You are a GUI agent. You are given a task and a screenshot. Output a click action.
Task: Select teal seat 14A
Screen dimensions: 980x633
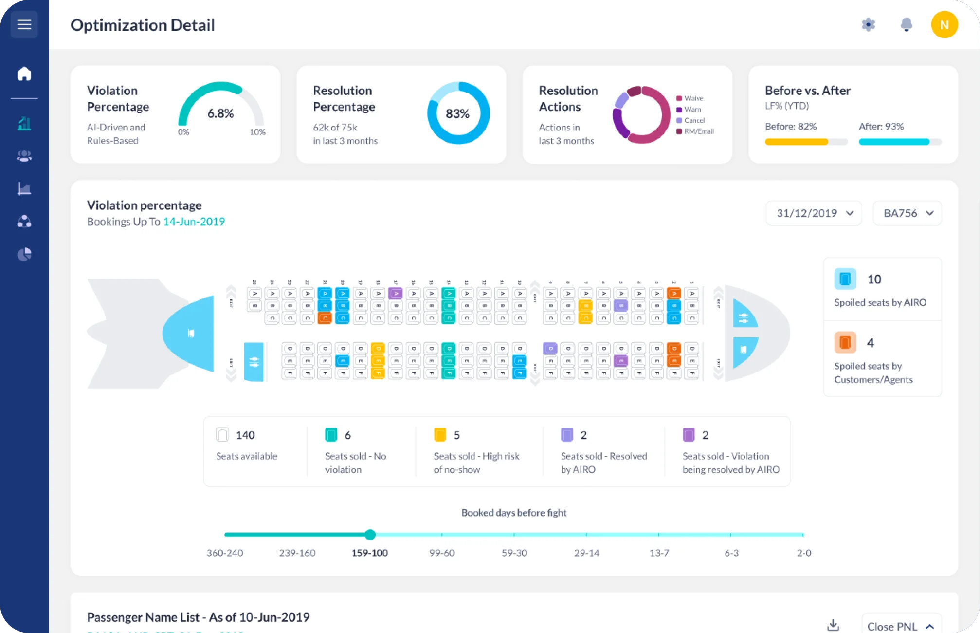[x=449, y=294]
